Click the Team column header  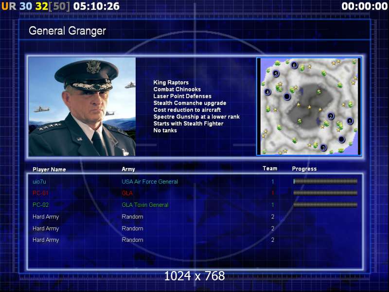pos(270,168)
